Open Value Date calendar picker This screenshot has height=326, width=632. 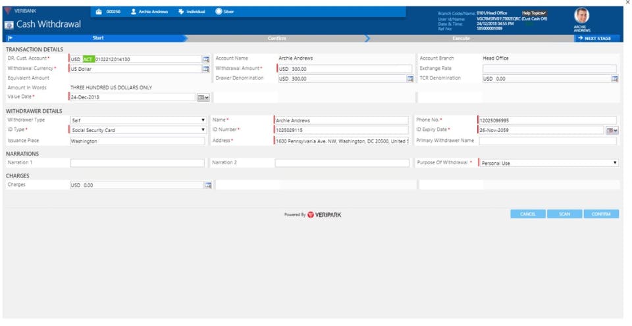click(203, 97)
